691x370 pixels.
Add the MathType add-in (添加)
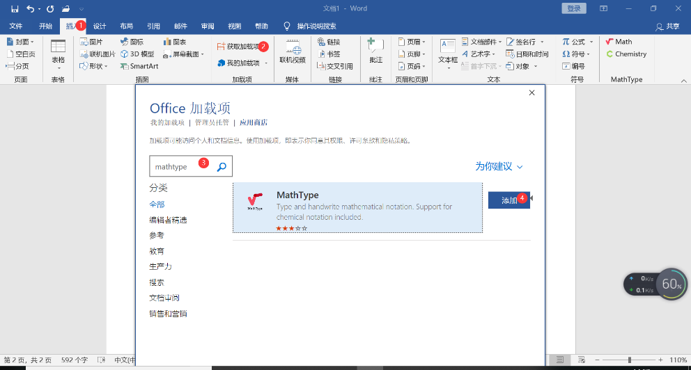coord(509,200)
